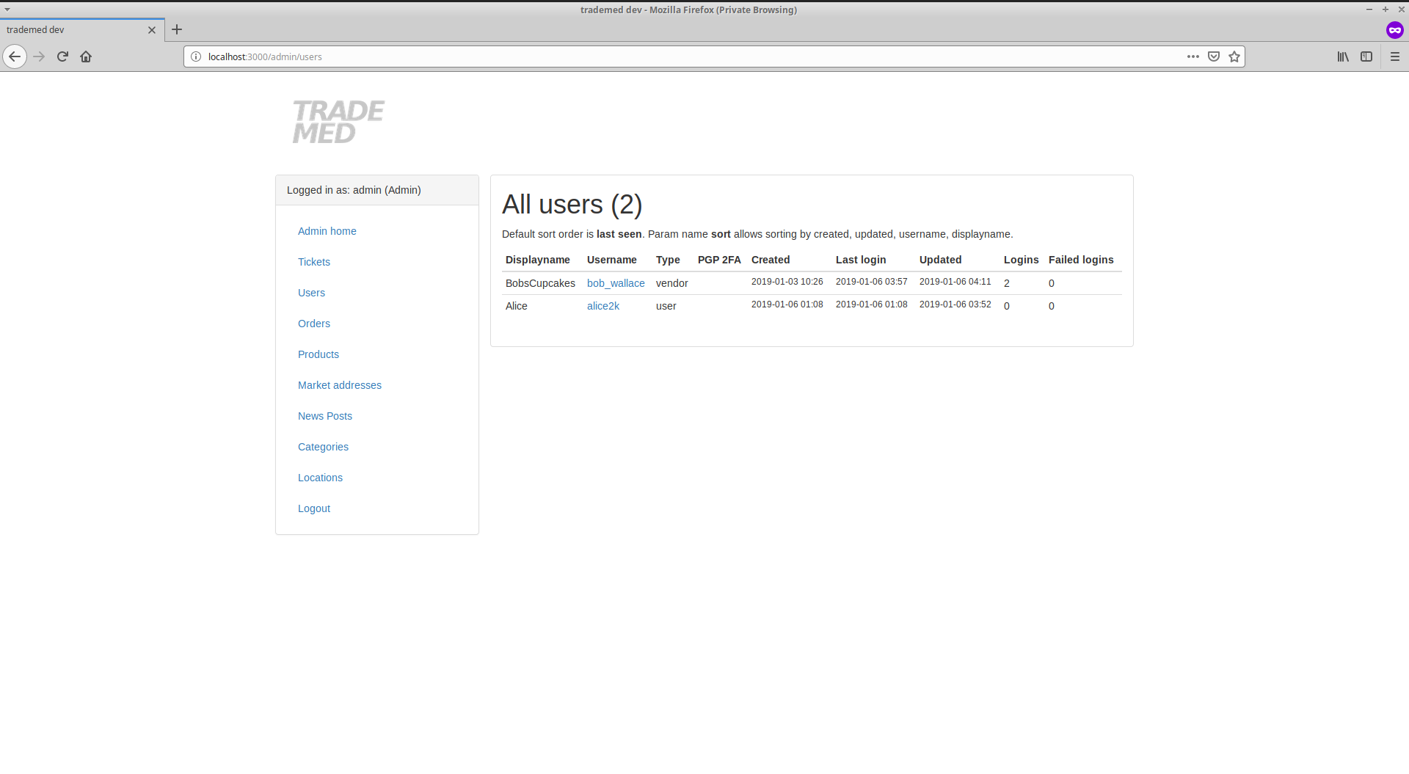Close the trademed dev tab

coord(152,30)
